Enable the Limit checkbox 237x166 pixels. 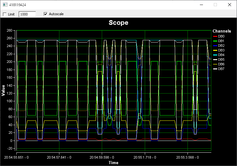(x=5, y=14)
